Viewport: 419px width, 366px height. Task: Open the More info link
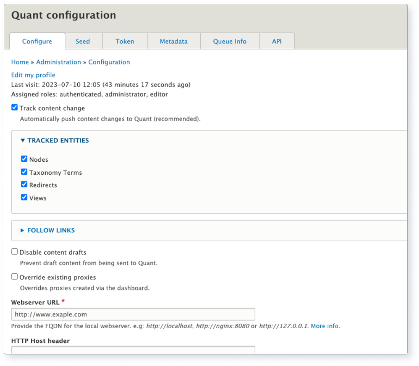pyautogui.click(x=324, y=326)
